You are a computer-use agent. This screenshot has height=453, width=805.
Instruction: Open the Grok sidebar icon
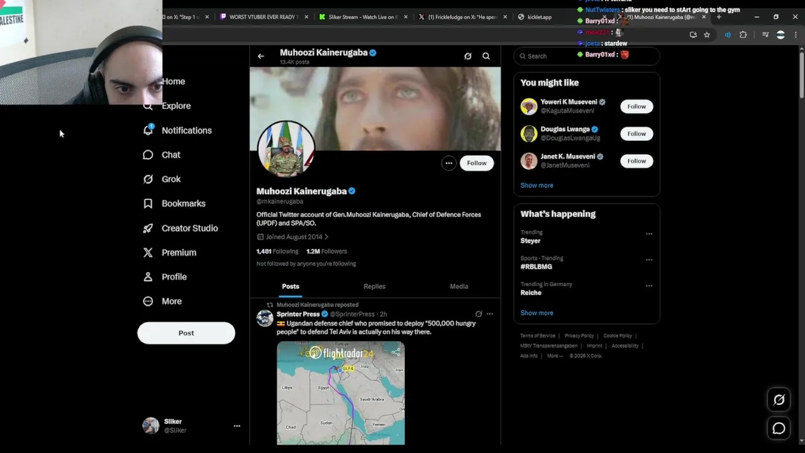click(148, 179)
